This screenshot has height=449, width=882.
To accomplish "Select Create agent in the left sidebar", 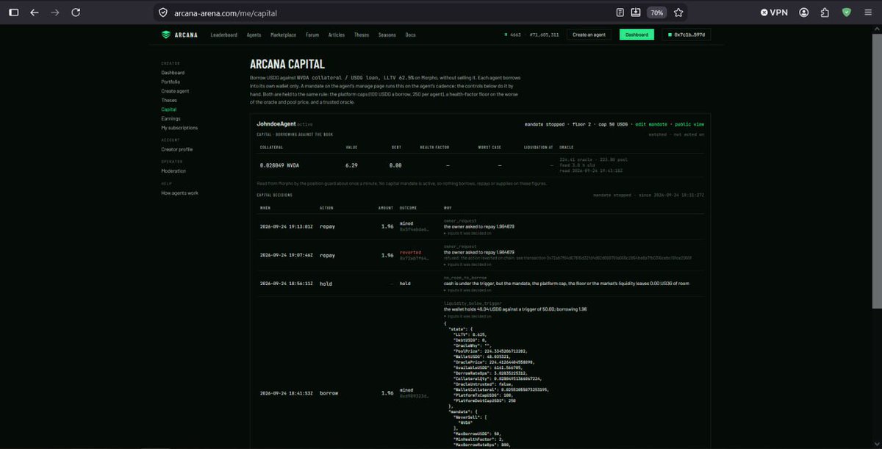I will [x=175, y=91].
